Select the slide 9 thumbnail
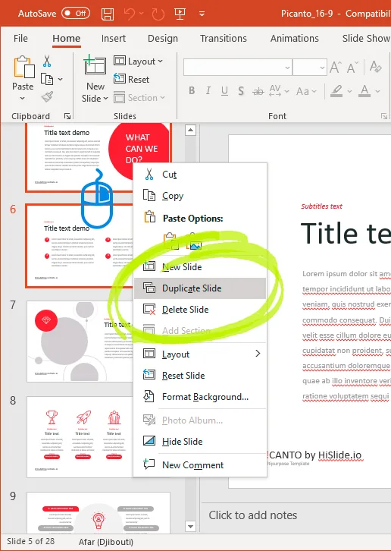391x551 pixels. click(99, 512)
